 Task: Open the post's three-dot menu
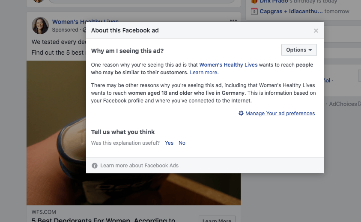coord(233,20)
